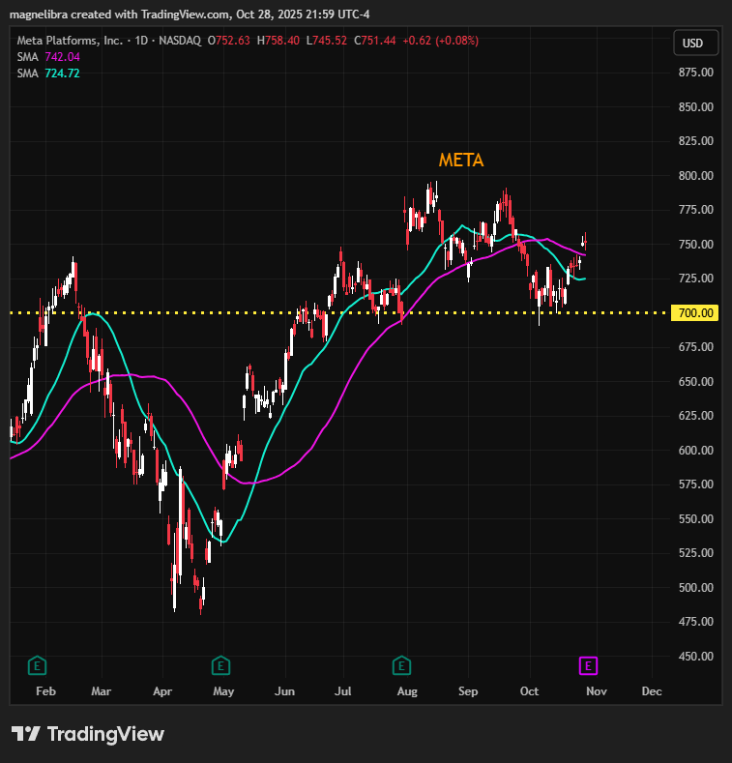Open the USD currency selector

pos(695,43)
